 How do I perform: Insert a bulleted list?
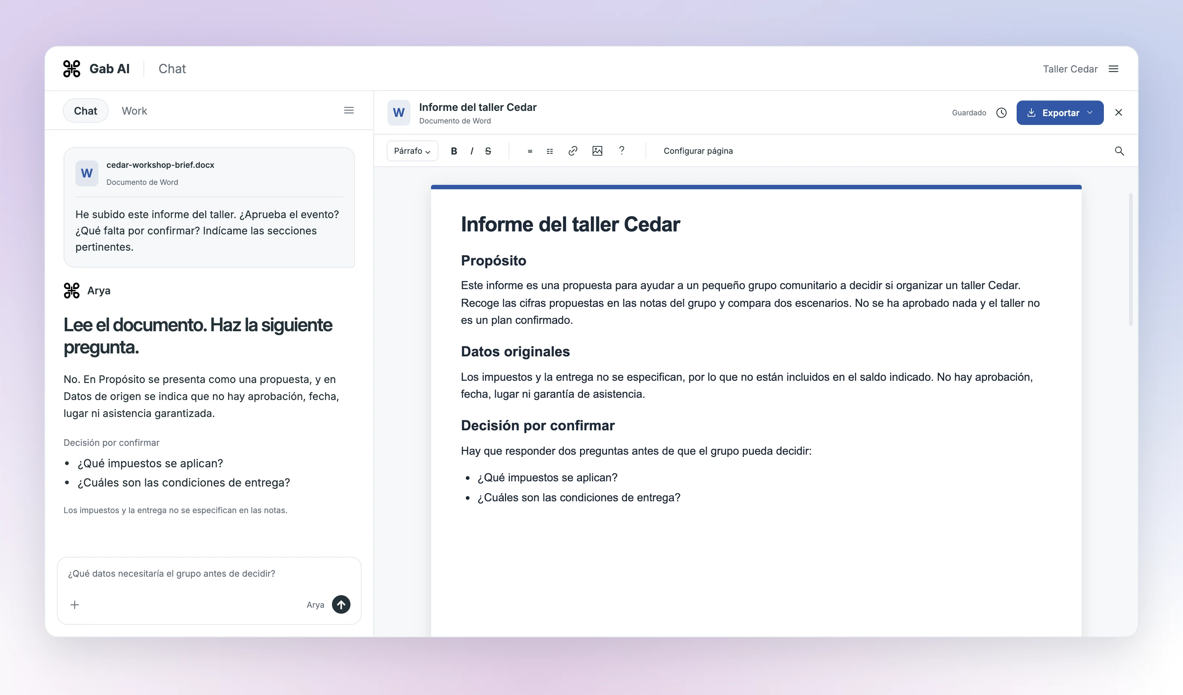(530, 151)
